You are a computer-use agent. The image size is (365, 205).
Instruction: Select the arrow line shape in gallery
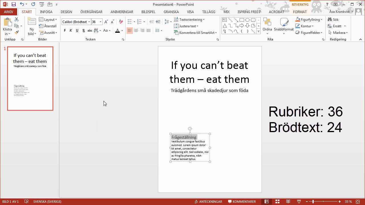(236, 20)
